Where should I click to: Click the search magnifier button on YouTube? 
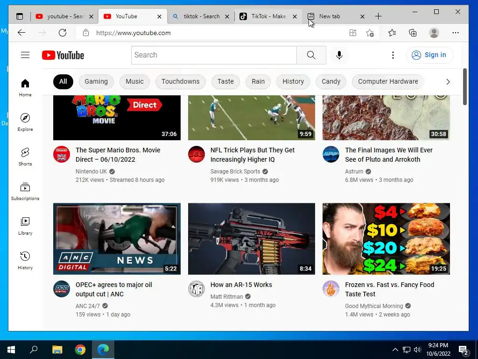pos(311,55)
